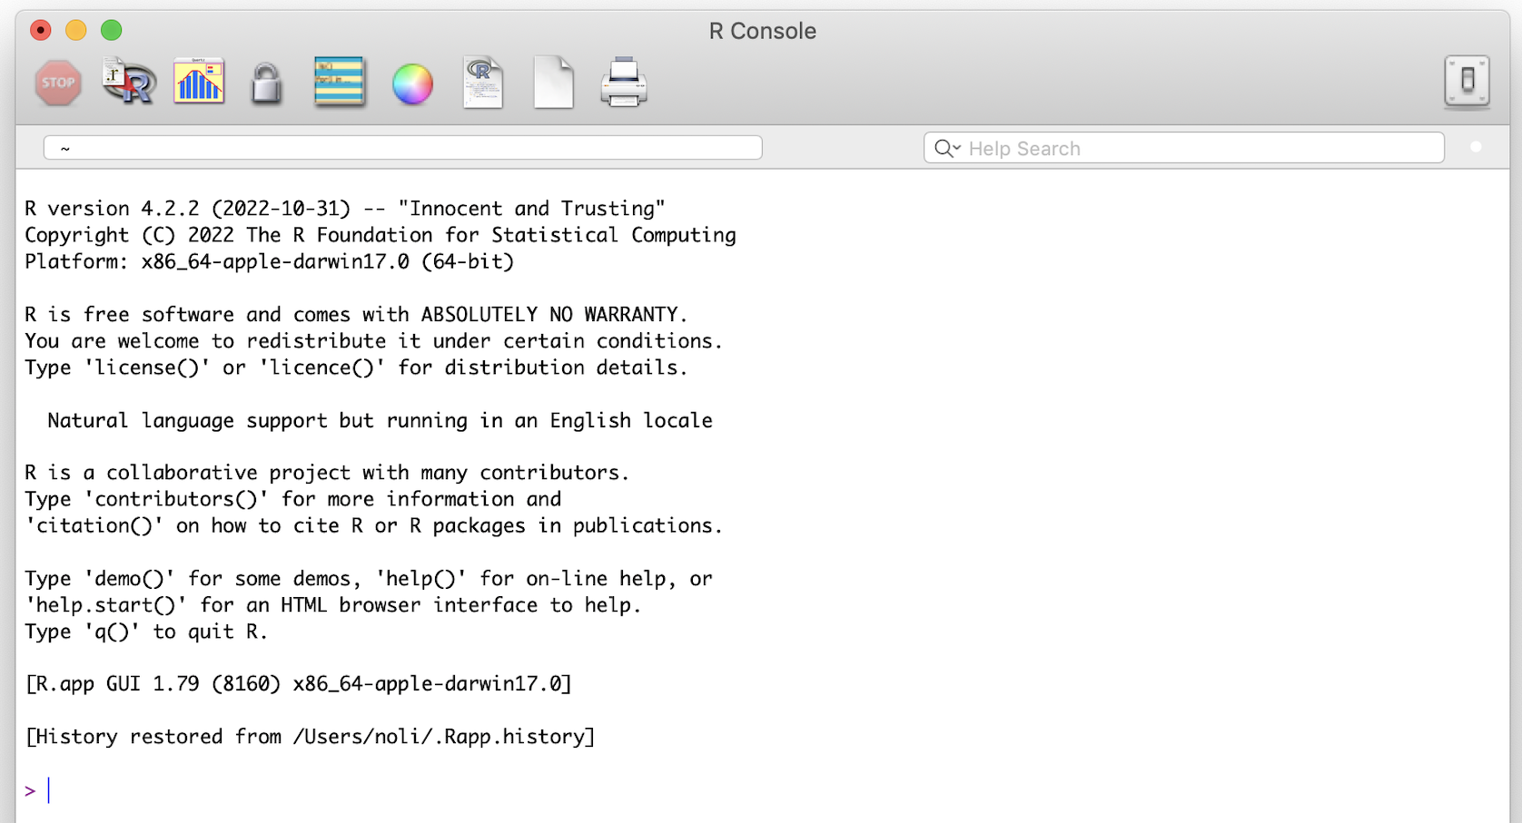Click the "Type 'q()' to quit R." line
This screenshot has width=1522, height=823.
(x=146, y=632)
